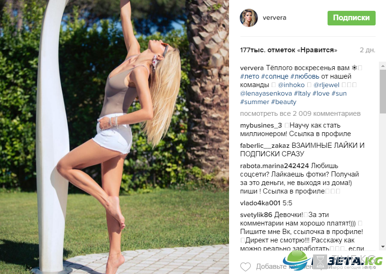
Task: View all 2 009 comments
Action: tap(300, 113)
